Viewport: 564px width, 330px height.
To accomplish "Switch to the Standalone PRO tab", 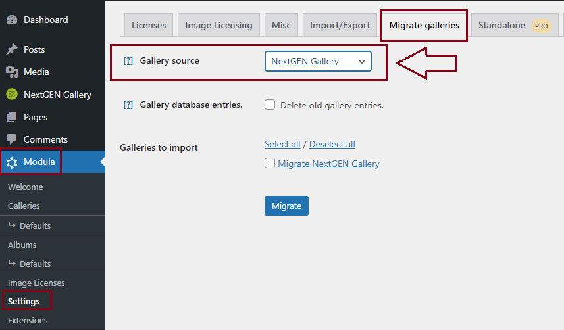I will tap(513, 26).
